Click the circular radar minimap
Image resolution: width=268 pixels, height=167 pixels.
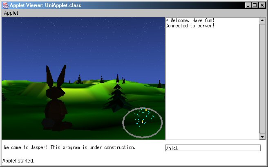[143, 122]
